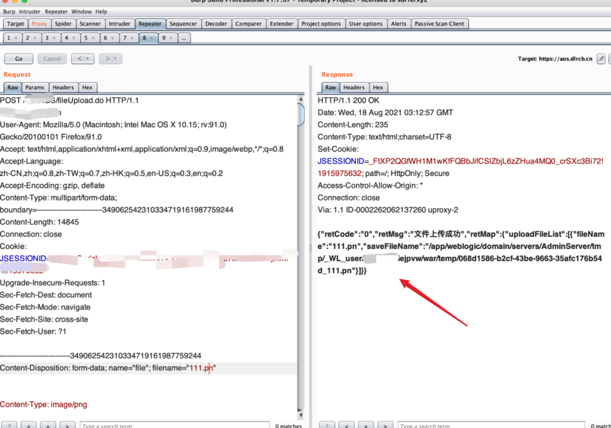
Task: Select Repeater request tab 4
Action: 67,38
